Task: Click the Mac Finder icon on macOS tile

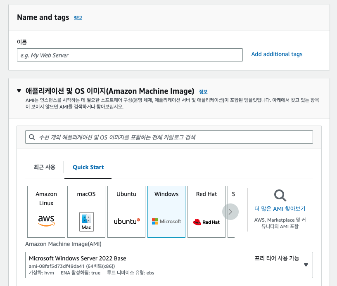Action: 86,222
